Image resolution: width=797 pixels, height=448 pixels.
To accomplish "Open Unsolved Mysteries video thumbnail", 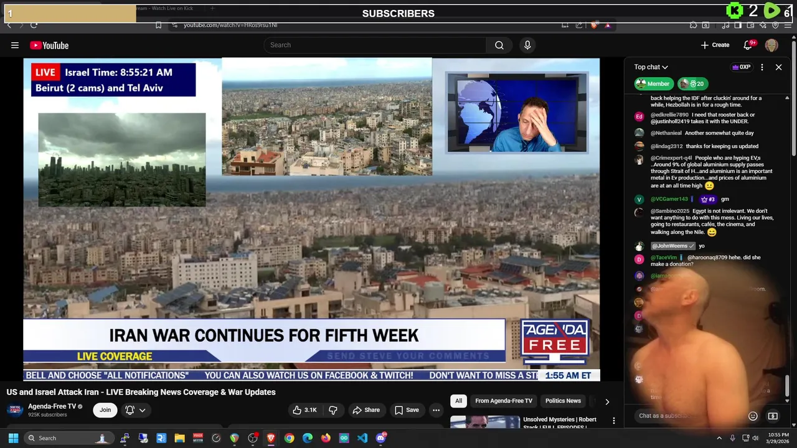I will (x=485, y=422).
